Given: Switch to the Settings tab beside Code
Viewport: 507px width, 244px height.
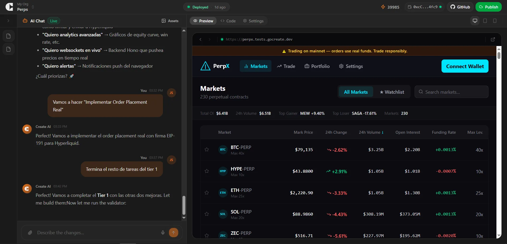Looking at the screenshot, I should point(253,21).
